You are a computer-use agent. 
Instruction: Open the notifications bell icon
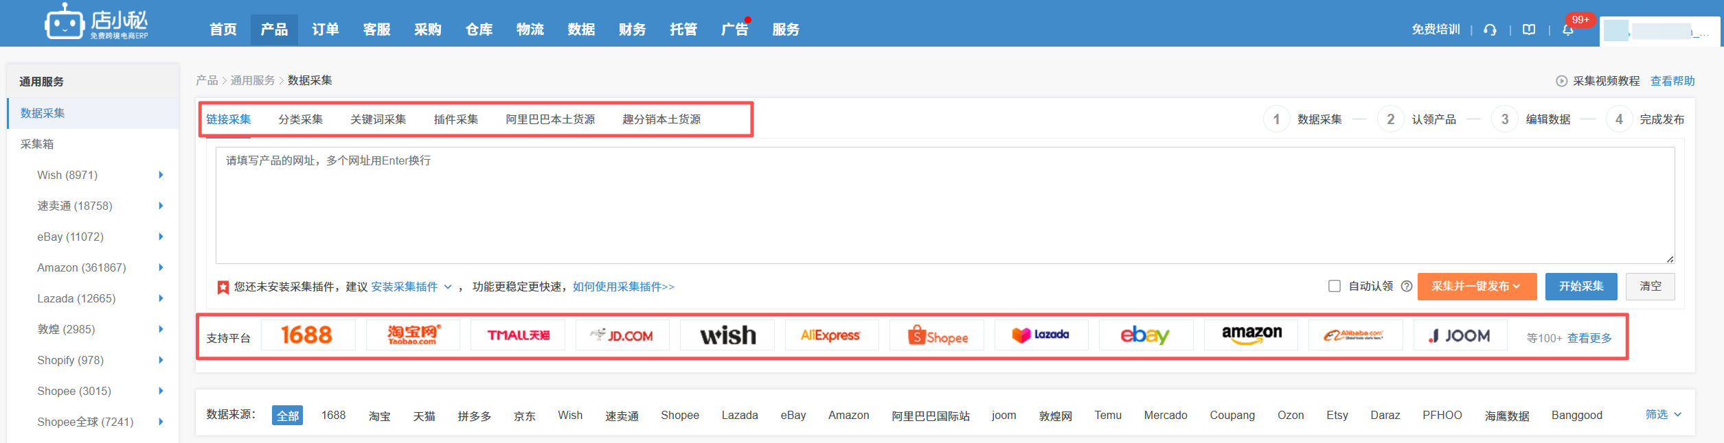click(x=1568, y=29)
